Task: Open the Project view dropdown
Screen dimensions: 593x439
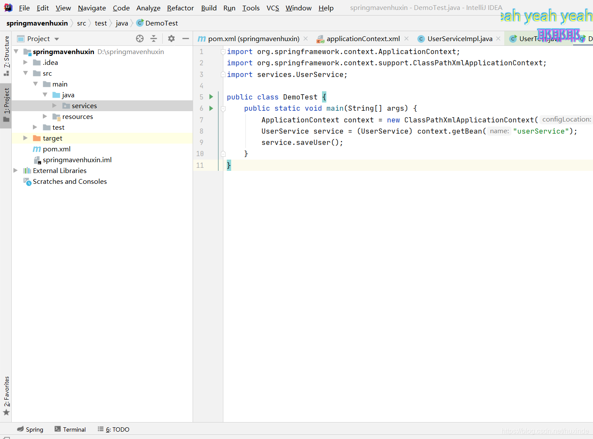Action: [x=57, y=39]
